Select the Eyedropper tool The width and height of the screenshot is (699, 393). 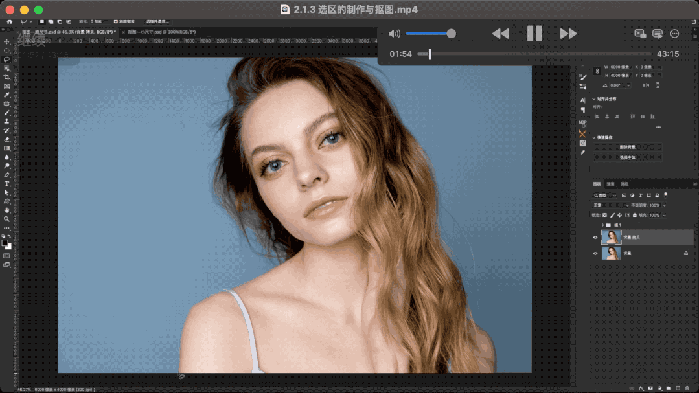click(6, 95)
